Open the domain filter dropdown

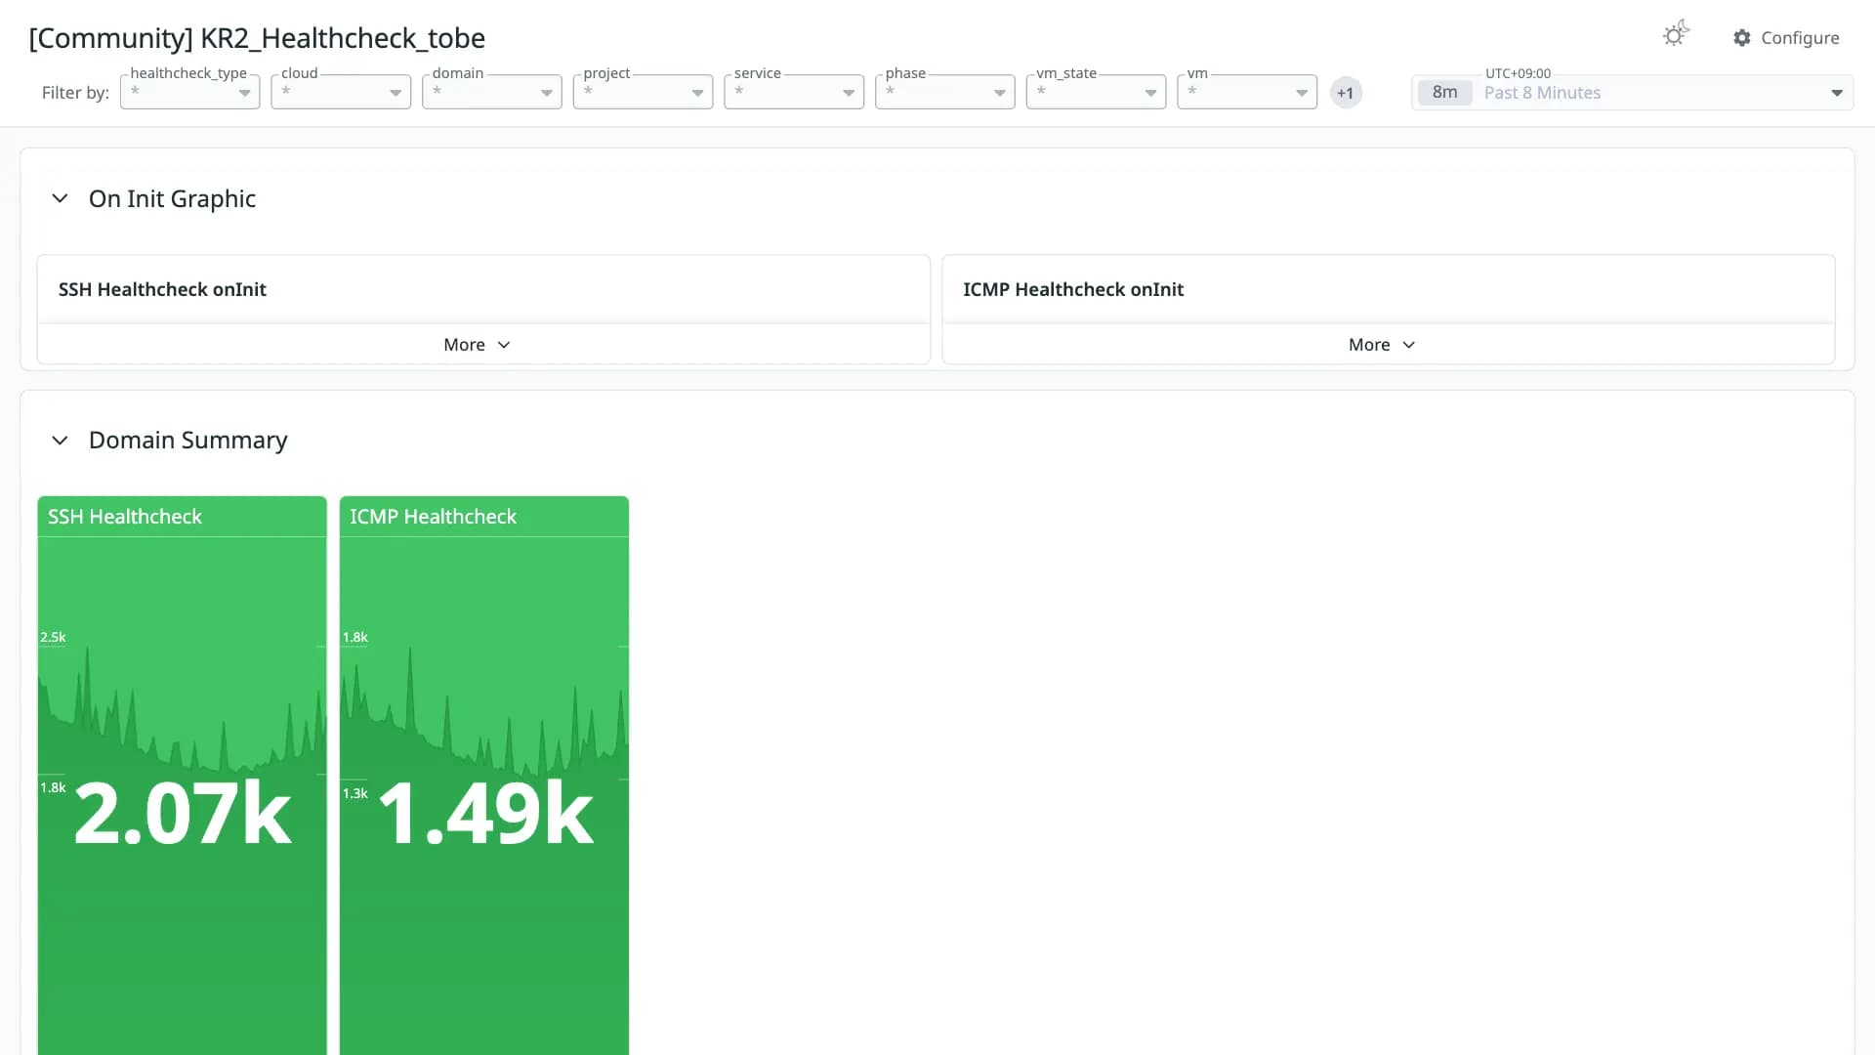click(x=492, y=92)
